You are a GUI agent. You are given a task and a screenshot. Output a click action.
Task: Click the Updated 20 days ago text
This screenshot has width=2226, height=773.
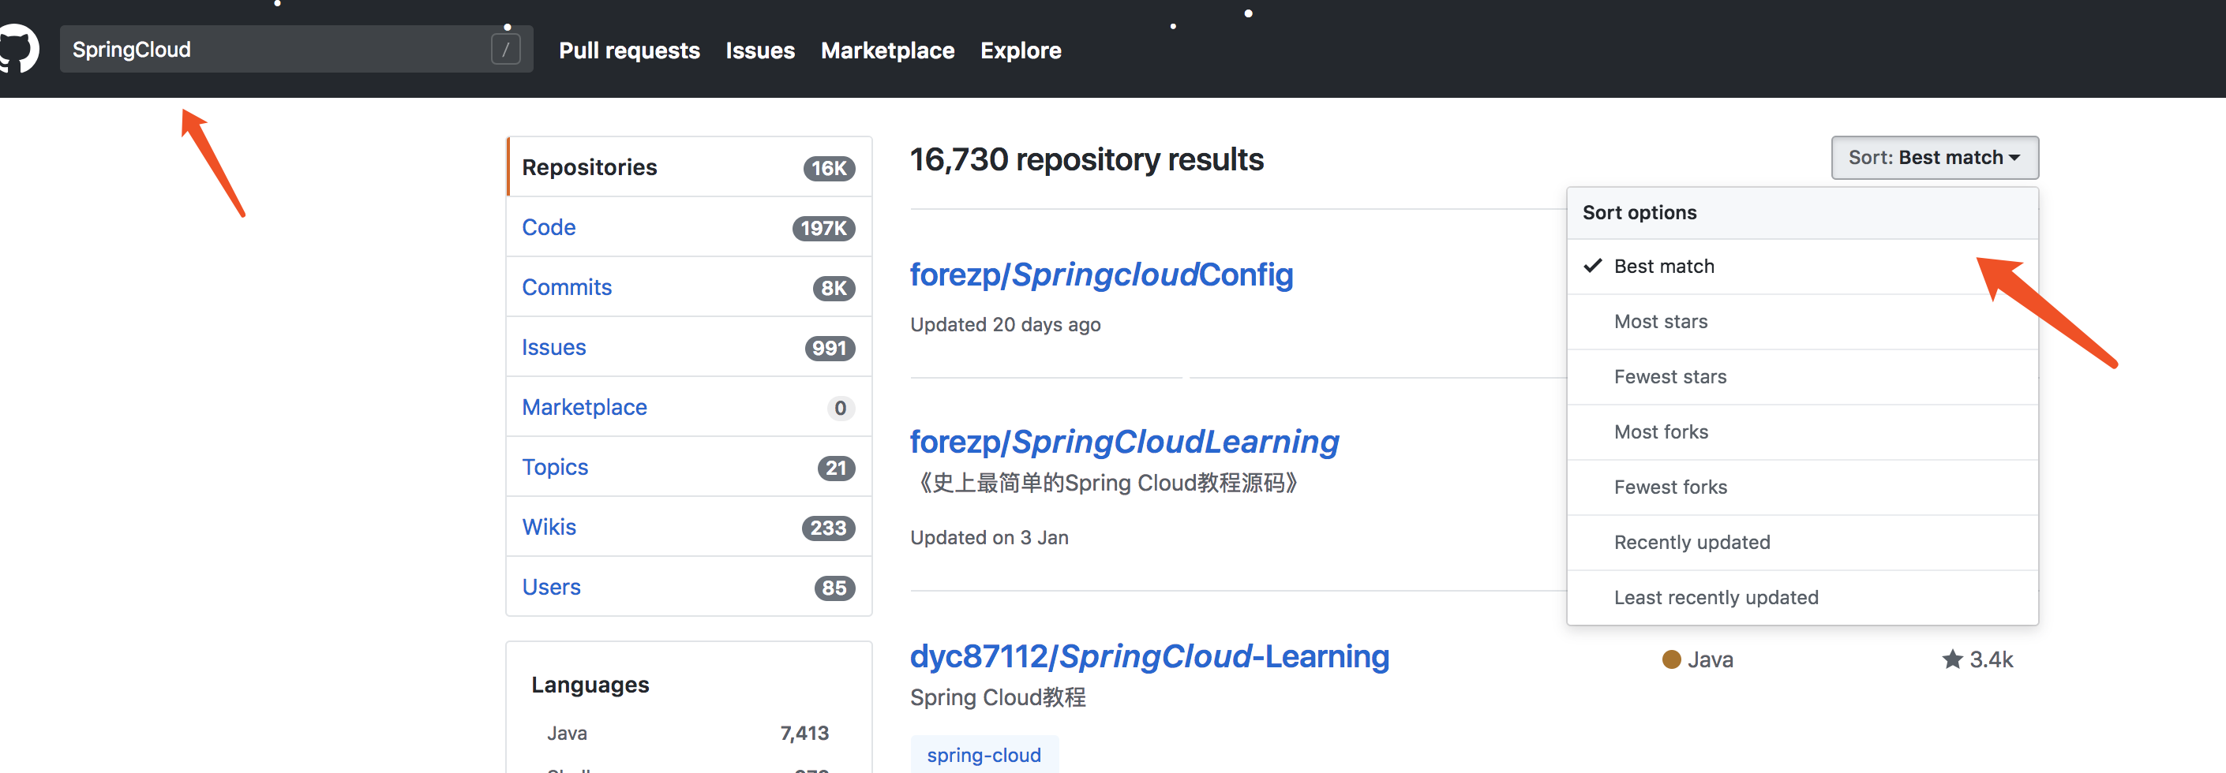coord(1005,325)
